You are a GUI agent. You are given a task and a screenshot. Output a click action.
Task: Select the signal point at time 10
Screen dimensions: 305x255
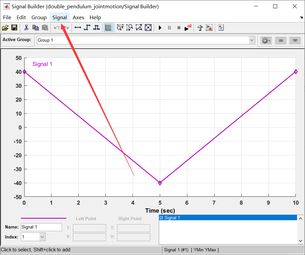[x=296, y=72]
